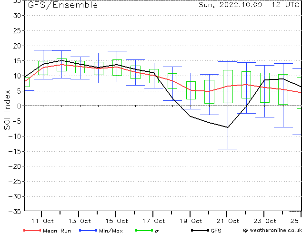Click the "GFS/Ensemble" chart title
Screen dimensions: 302x233
point(63,5)
